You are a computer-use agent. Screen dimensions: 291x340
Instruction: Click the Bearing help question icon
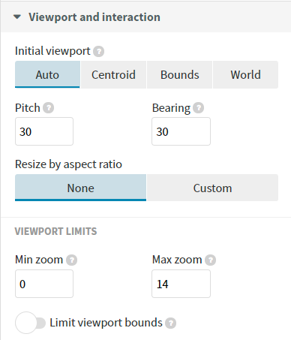pyautogui.click(x=198, y=108)
